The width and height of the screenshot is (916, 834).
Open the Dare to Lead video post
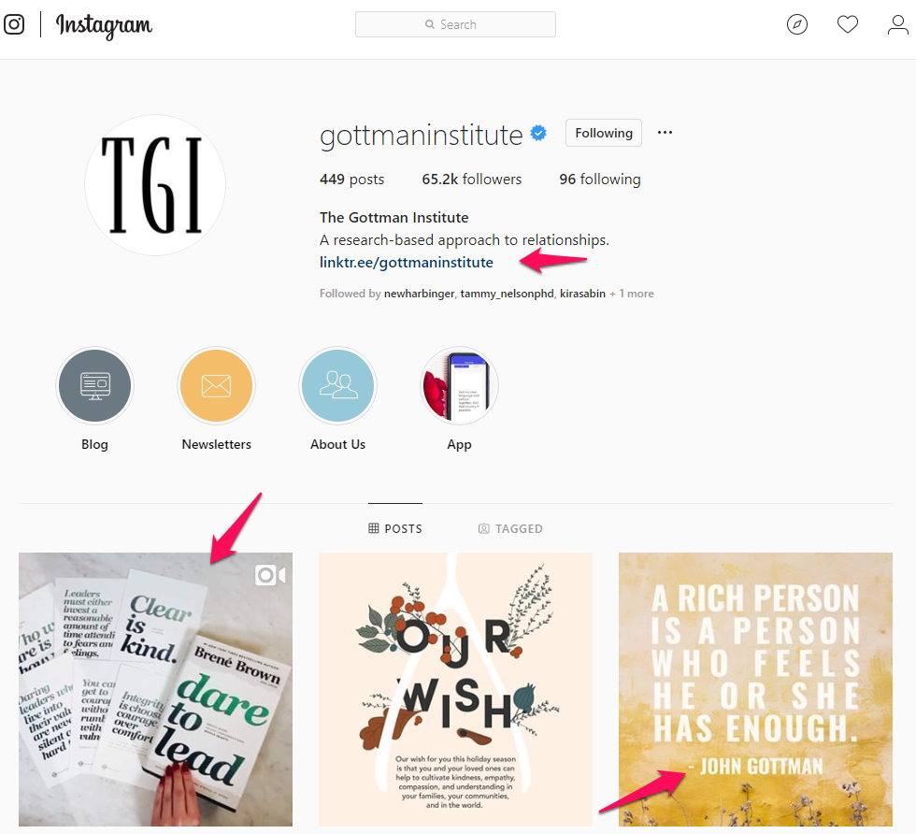tap(155, 690)
